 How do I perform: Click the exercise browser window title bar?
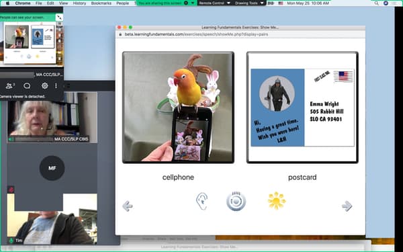[240, 28]
